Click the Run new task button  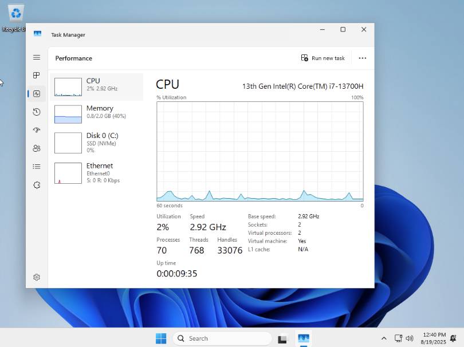[323, 58]
